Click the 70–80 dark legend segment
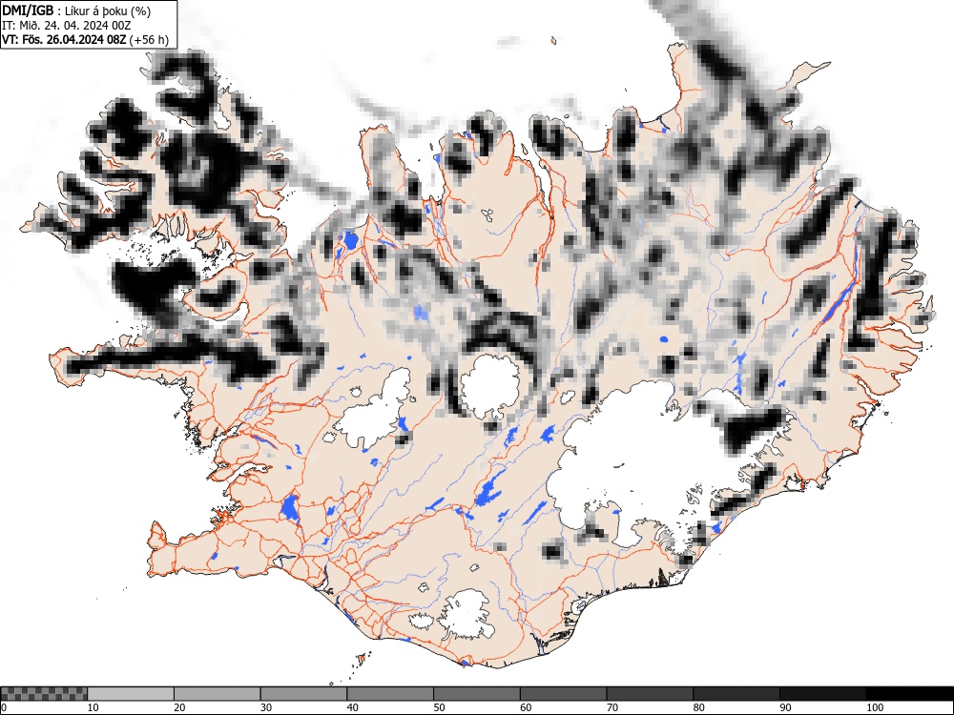 (649, 694)
